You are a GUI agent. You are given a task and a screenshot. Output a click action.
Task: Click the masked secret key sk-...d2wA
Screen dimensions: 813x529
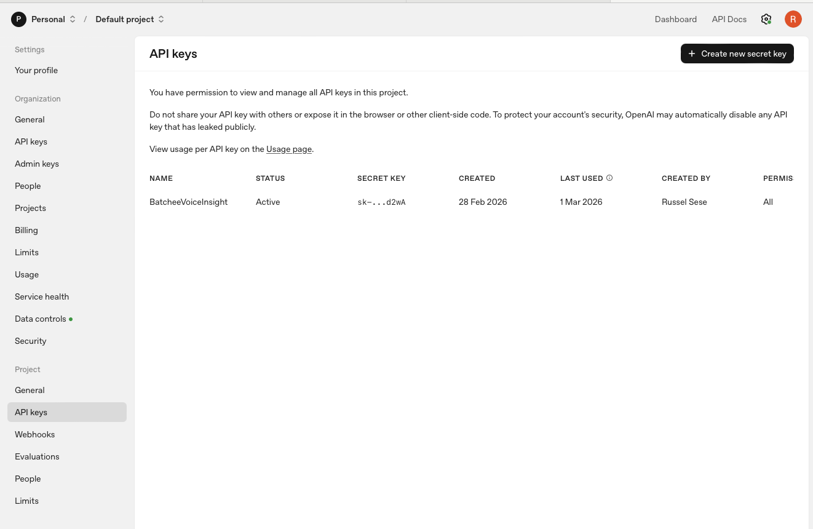pos(381,202)
